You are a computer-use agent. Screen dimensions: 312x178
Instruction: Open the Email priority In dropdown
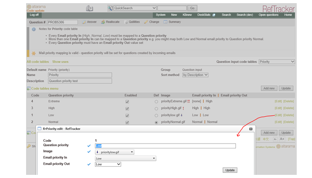(125, 158)
